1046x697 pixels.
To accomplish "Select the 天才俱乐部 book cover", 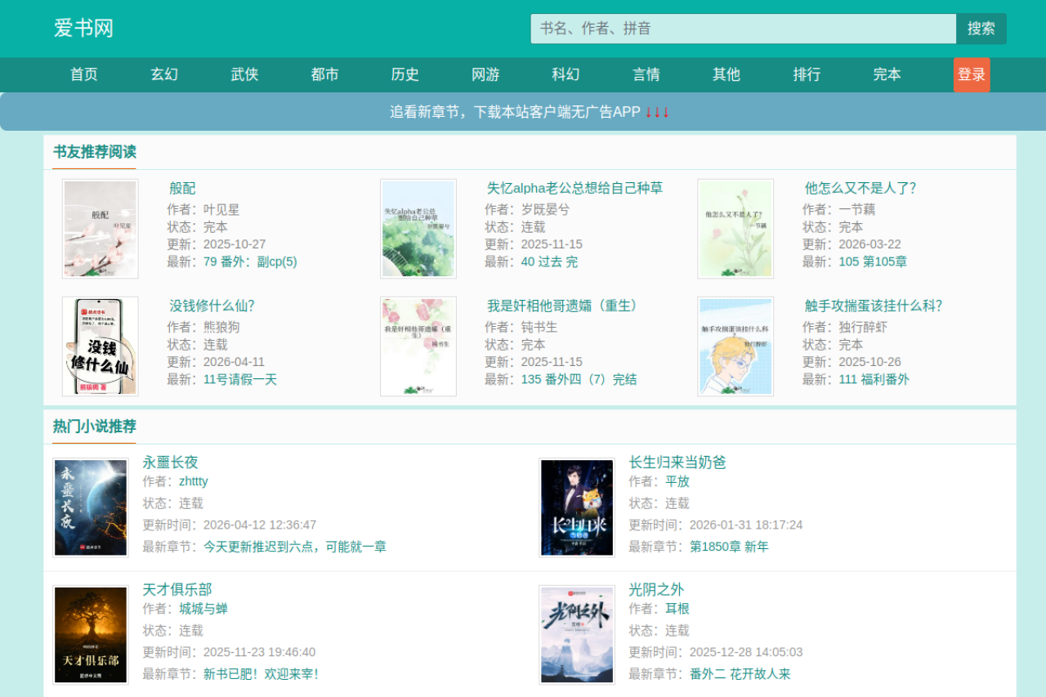I will click(x=91, y=635).
